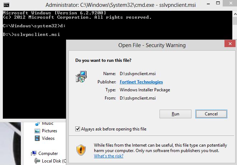Click the Computer monitor icon
Image resolution: width=237 pixels, height=165 pixels.
click(34, 153)
